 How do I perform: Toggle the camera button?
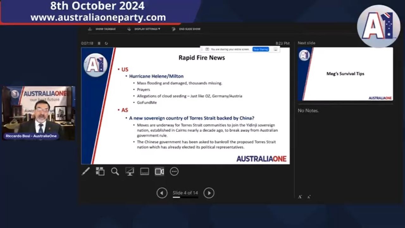coord(159,171)
